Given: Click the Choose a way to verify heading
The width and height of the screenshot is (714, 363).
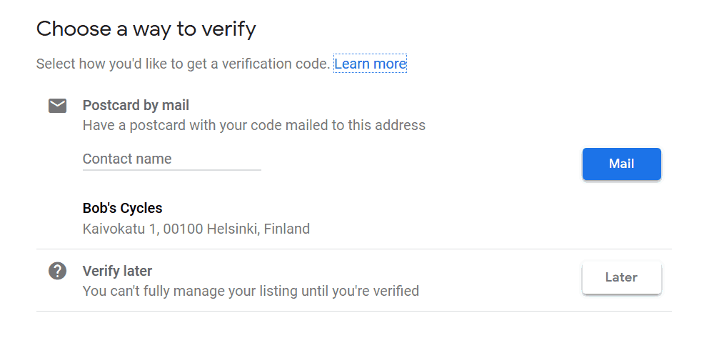Looking at the screenshot, I should pyautogui.click(x=146, y=29).
